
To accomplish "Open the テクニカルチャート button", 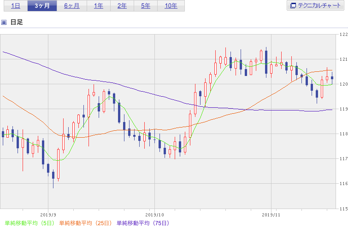I will [x=315, y=6].
